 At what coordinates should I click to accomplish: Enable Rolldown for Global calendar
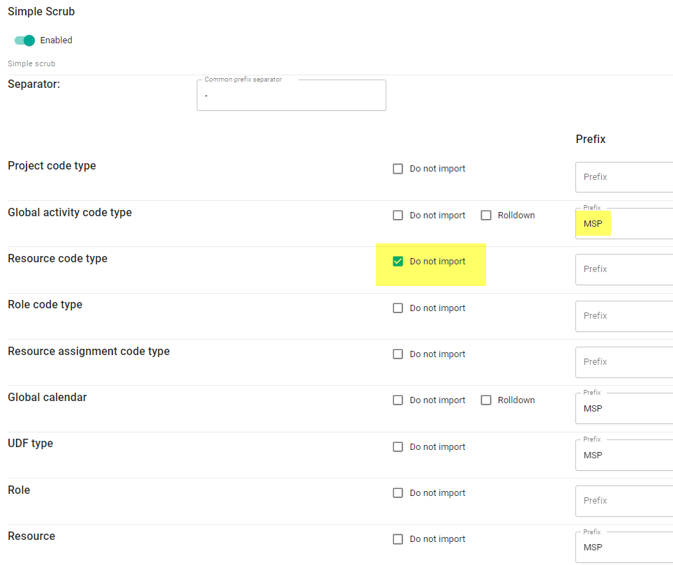[486, 400]
